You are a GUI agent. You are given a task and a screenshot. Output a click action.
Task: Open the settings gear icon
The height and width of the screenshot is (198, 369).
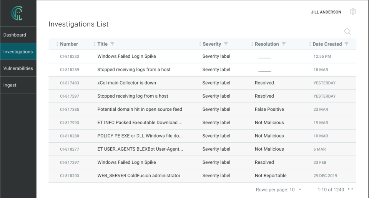[x=353, y=12]
